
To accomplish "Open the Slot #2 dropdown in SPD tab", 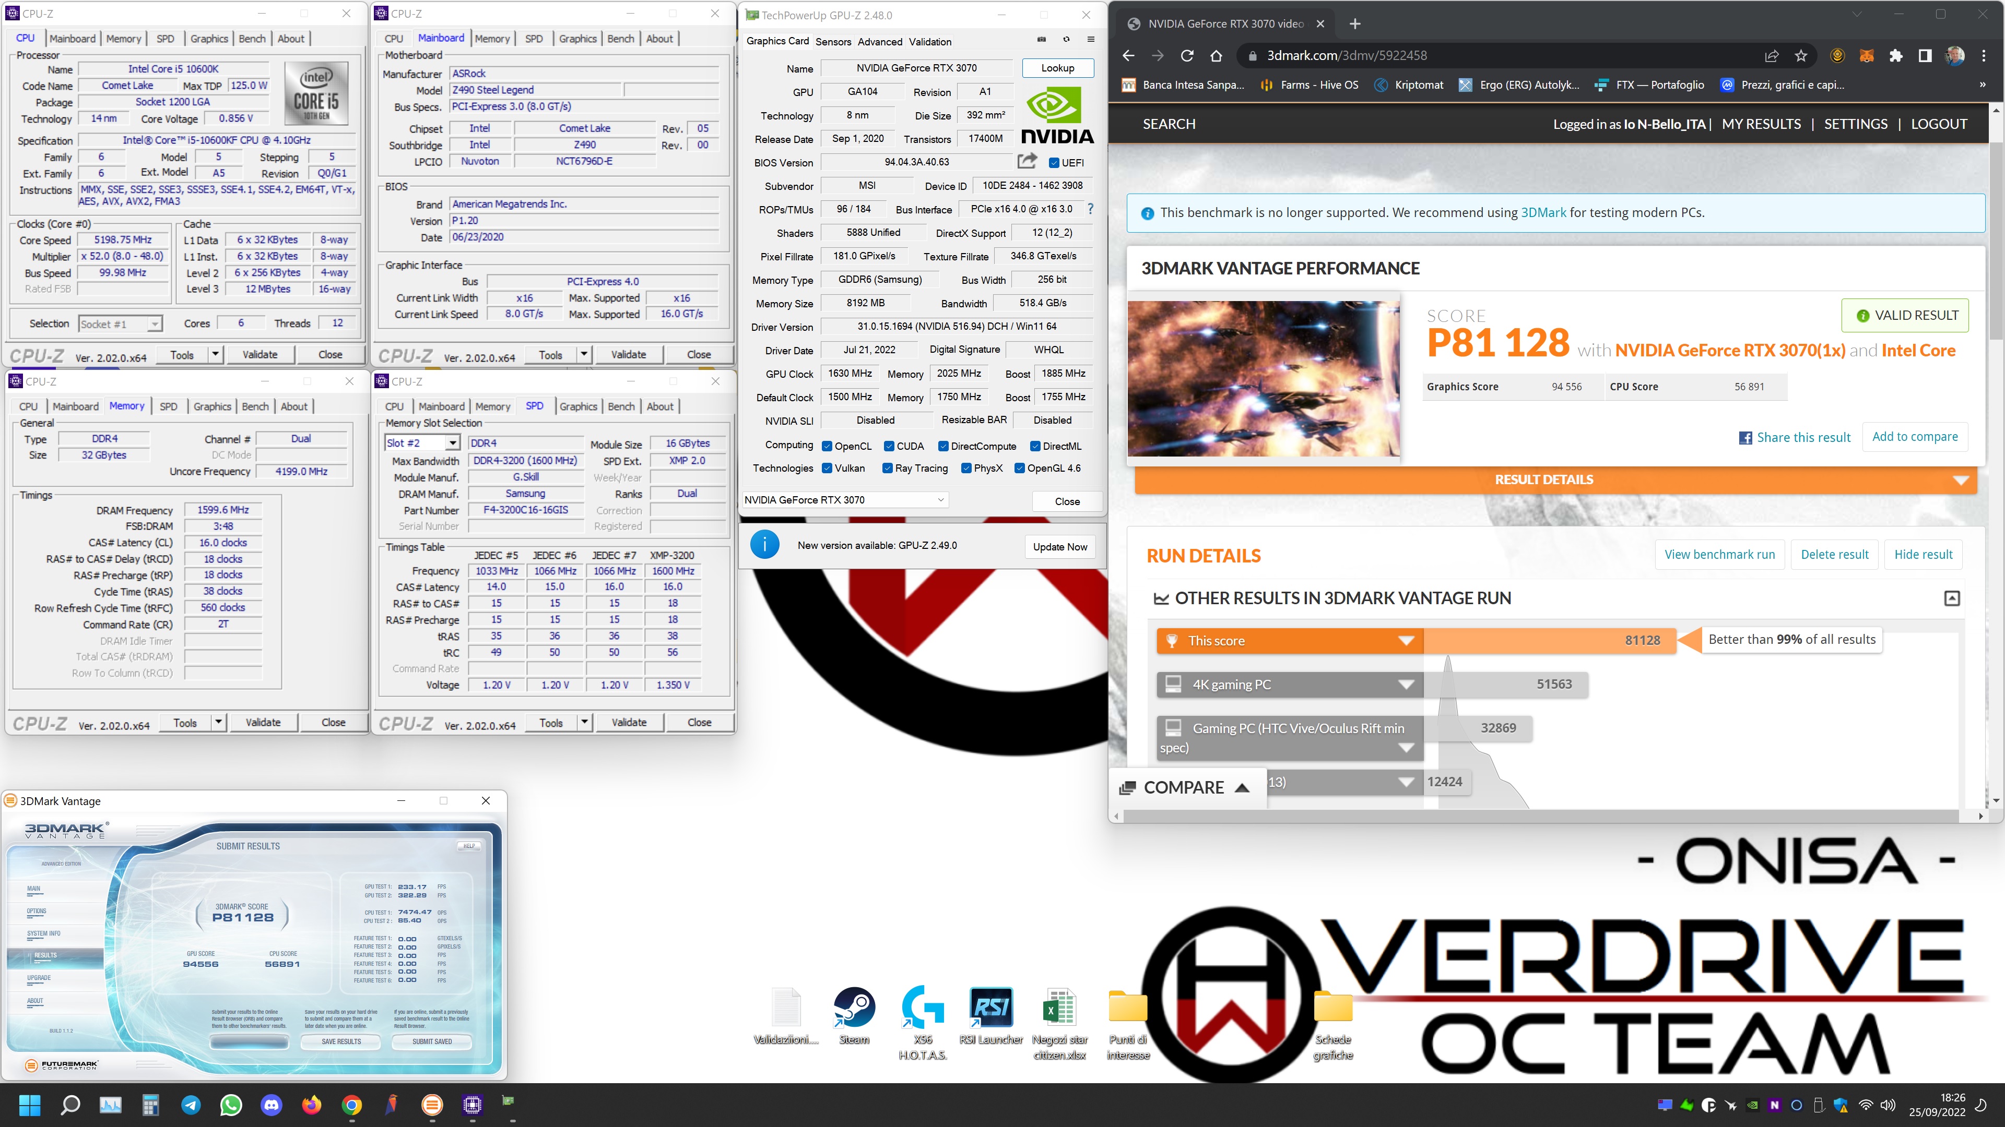I will tap(422, 442).
